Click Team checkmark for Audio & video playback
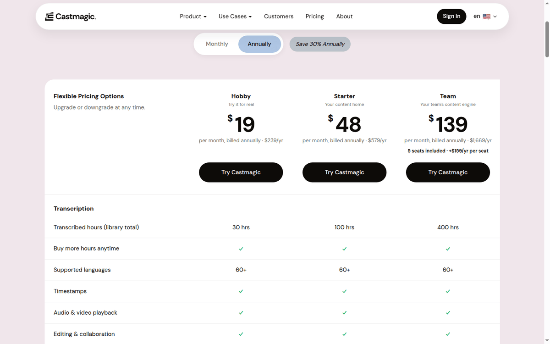Screen dimensions: 550x344 click(448, 313)
